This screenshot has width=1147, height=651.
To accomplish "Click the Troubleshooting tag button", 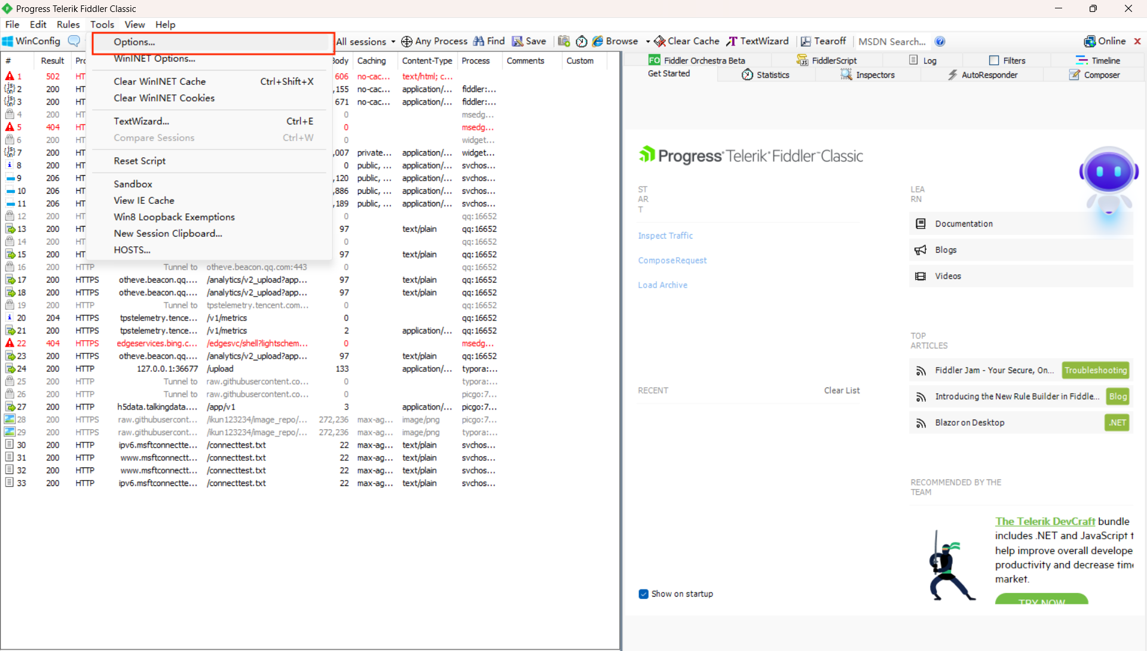I will [x=1096, y=371].
